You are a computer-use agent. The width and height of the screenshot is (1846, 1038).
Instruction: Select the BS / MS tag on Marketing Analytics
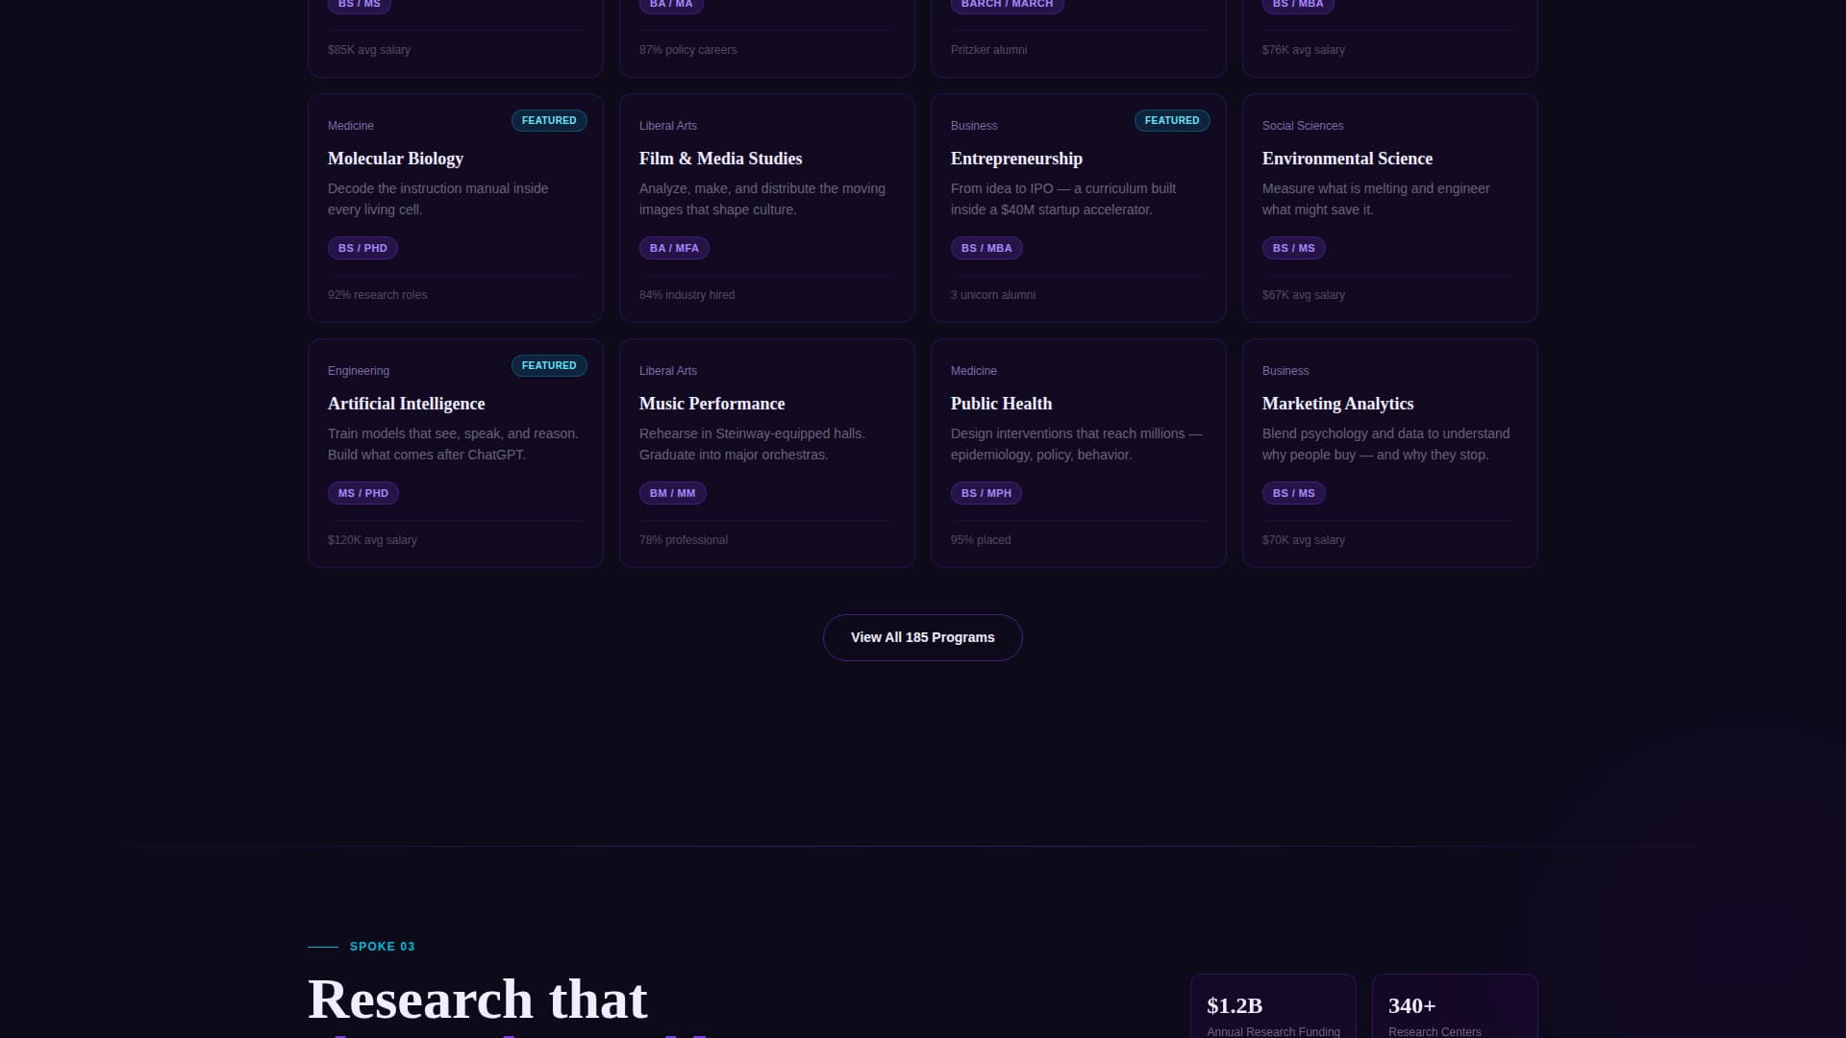click(1293, 493)
